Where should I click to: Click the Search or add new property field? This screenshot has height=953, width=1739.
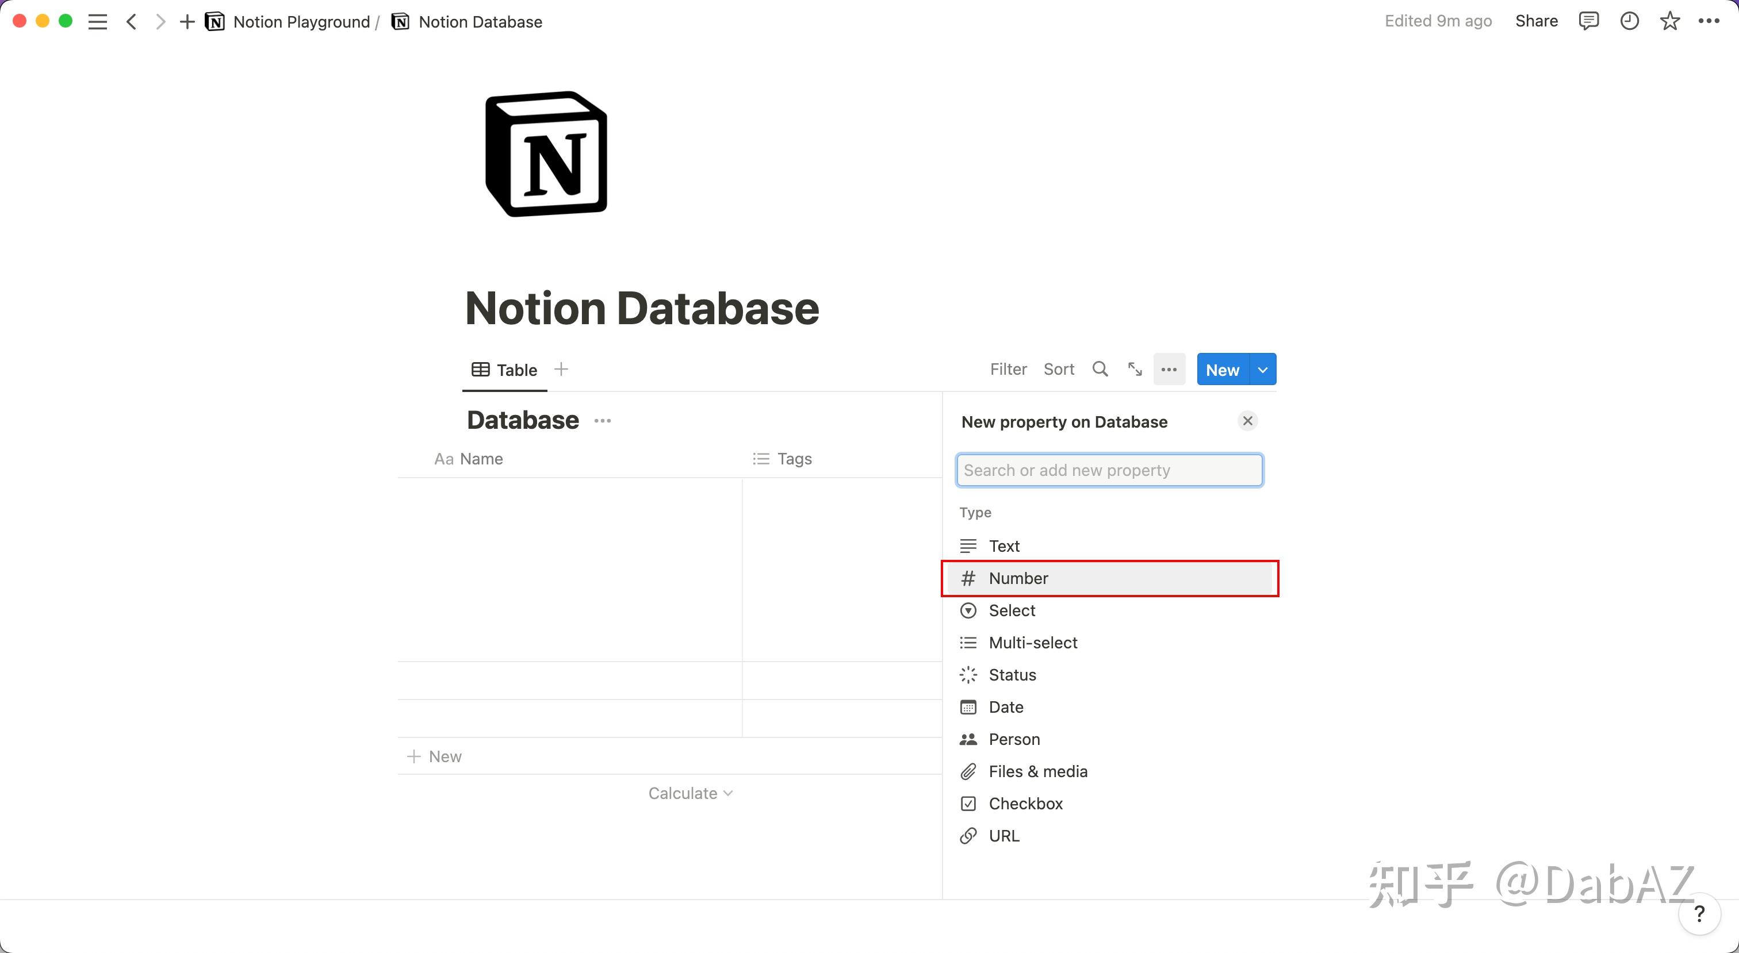[x=1109, y=470]
